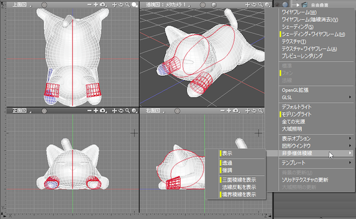
Task: Open the 上面図 view selector dropdown
Action: pos(22,5)
